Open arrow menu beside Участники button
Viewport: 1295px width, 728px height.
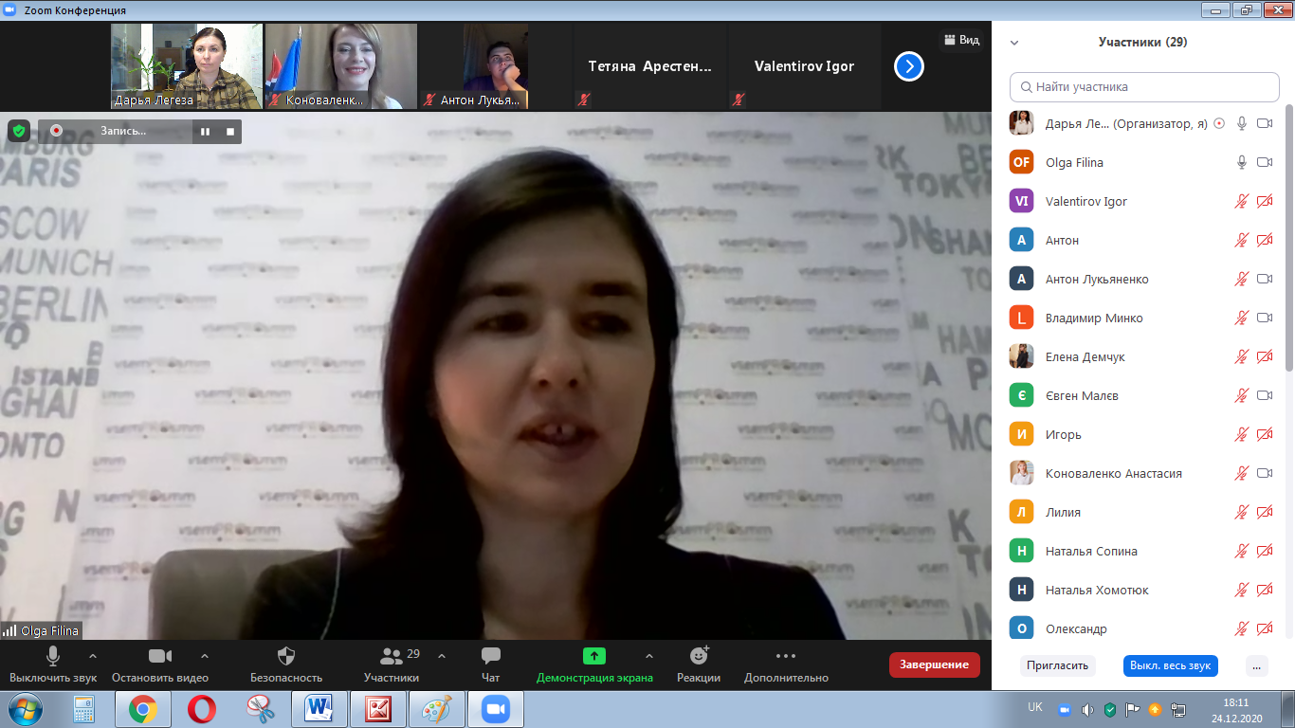pyautogui.click(x=441, y=656)
